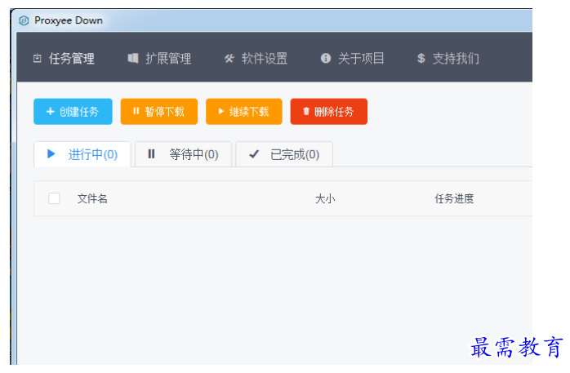Open the 任务管理 menu
The image size is (570, 373).
[x=64, y=58]
